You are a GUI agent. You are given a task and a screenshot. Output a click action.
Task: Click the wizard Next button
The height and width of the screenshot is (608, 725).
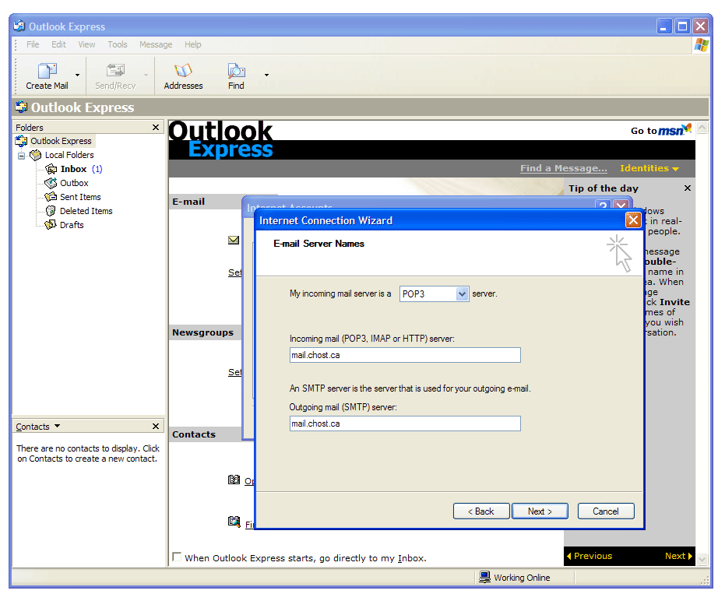pos(540,511)
